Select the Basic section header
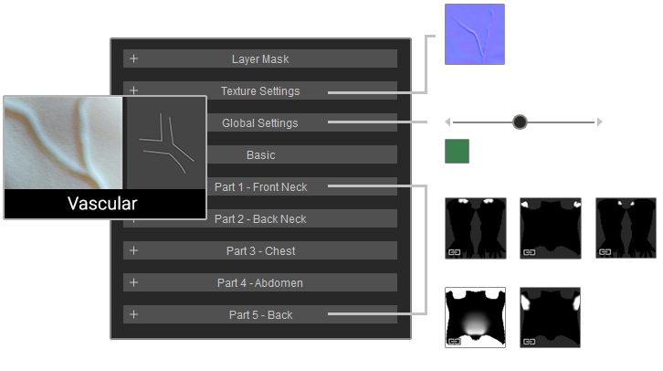 260,154
